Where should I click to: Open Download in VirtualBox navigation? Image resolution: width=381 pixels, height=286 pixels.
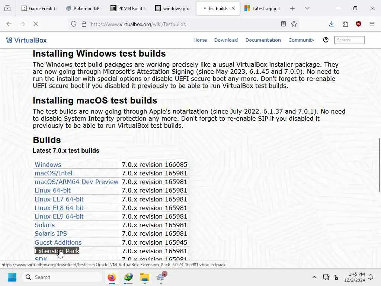[226, 40]
